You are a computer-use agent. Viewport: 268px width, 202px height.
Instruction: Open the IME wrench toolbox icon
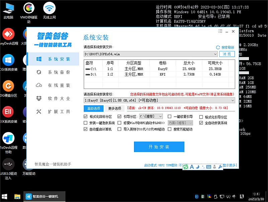click(x=220, y=167)
